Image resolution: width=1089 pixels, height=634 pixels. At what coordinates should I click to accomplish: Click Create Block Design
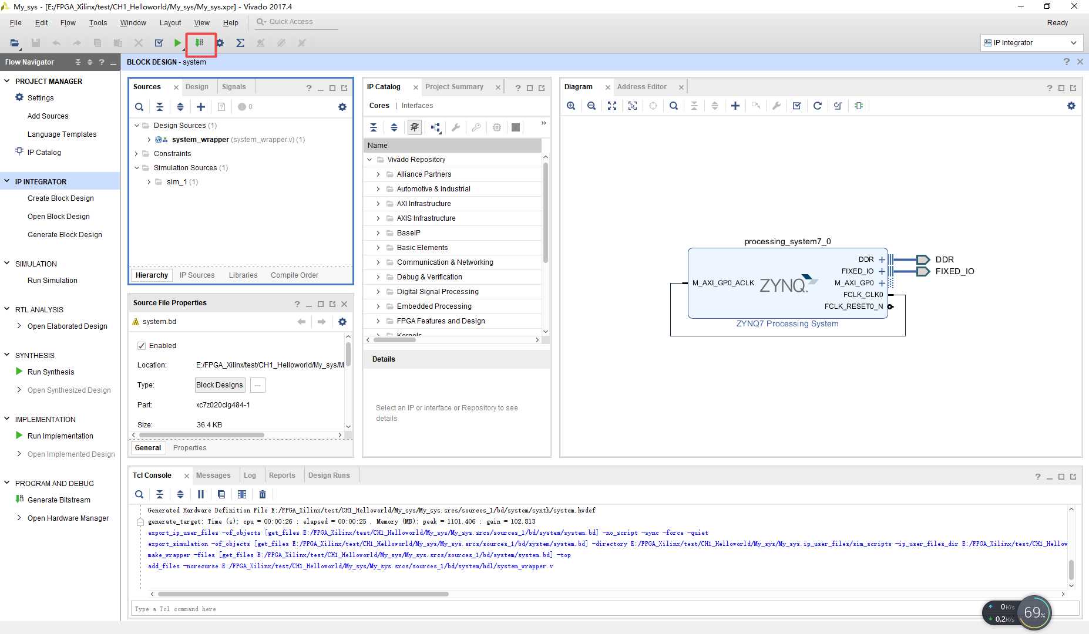click(60, 198)
